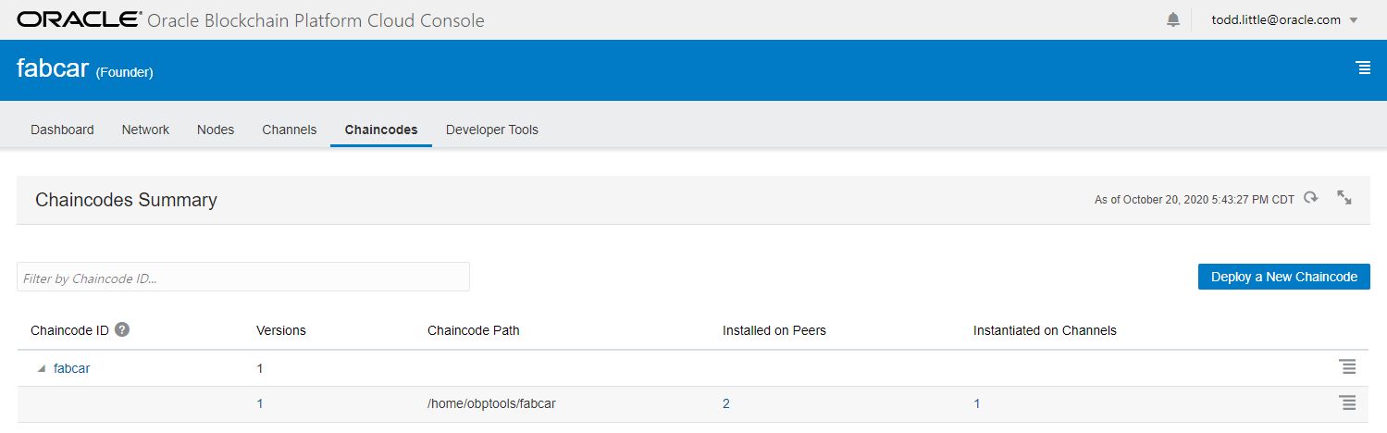The image size is (1387, 433).
Task: Open actions menu for fabcar row
Action: click(x=1347, y=367)
